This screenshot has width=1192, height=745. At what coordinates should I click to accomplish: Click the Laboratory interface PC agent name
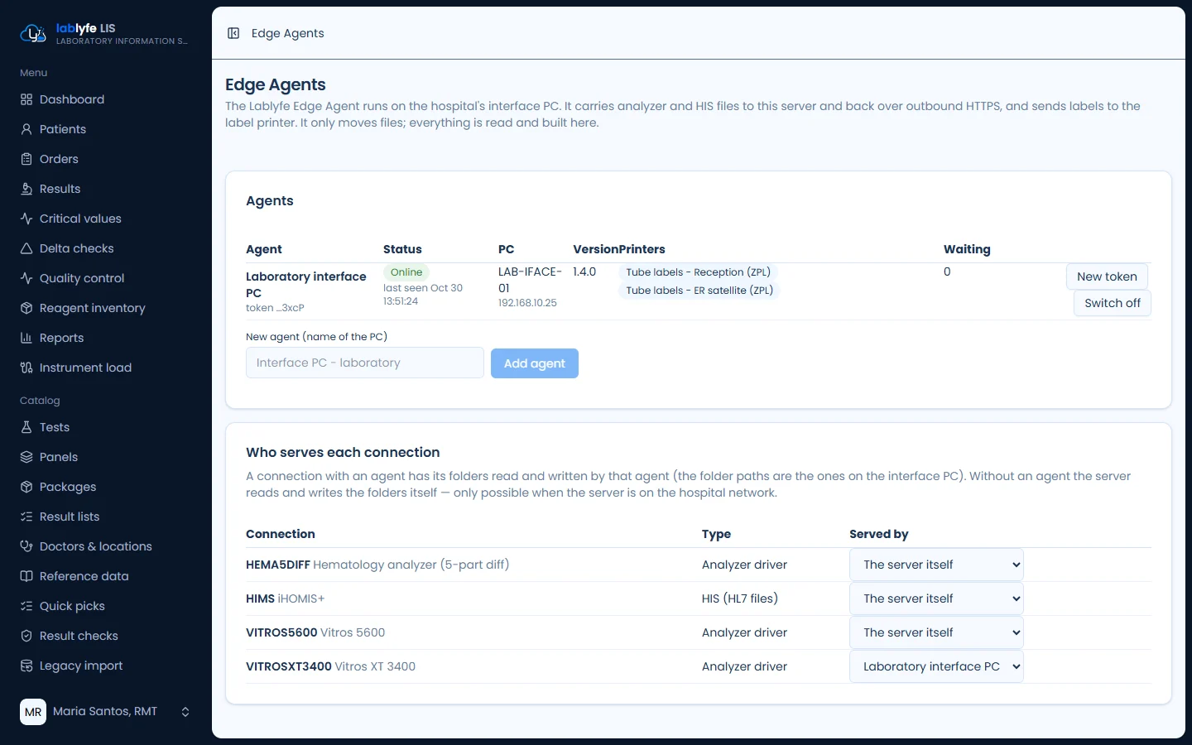coord(306,285)
